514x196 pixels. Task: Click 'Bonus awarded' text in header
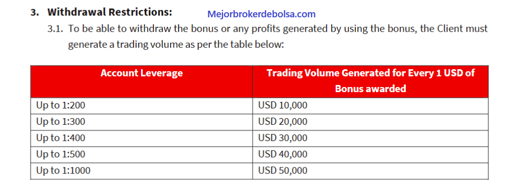click(370, 89)
